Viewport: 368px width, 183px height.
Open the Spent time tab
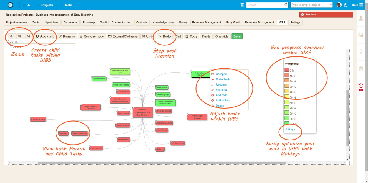point(51,23)
